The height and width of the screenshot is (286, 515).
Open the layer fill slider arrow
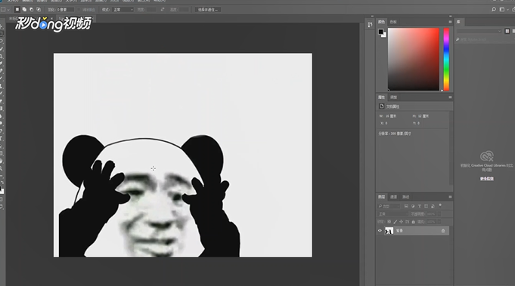point(439,222)
